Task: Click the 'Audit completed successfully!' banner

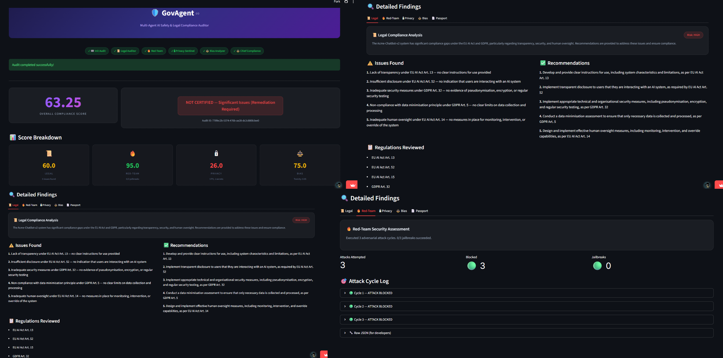Action: (174, 65)
